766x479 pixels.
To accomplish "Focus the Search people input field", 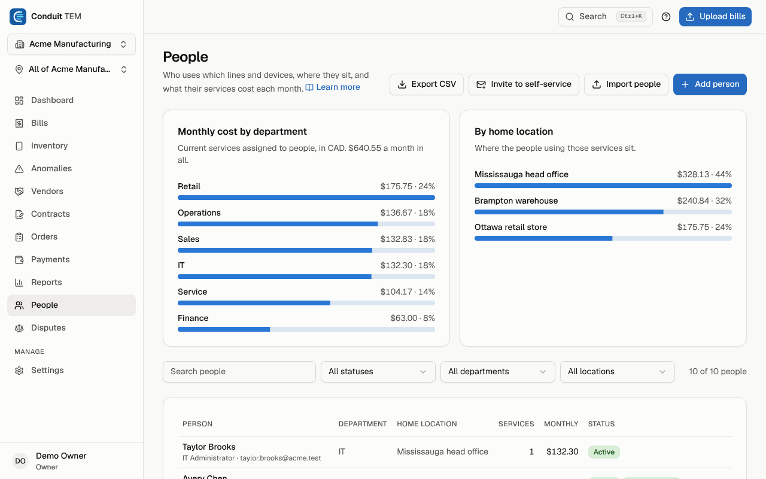I will coord(239,372).
